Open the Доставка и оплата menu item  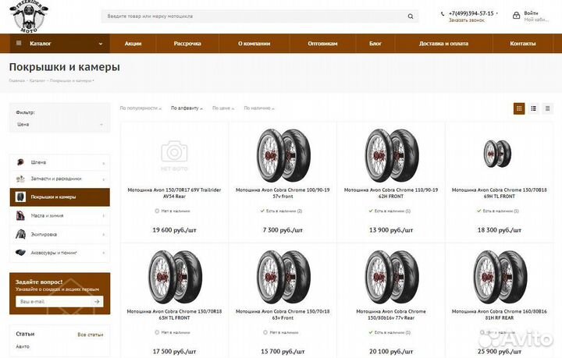pos(443,44)
